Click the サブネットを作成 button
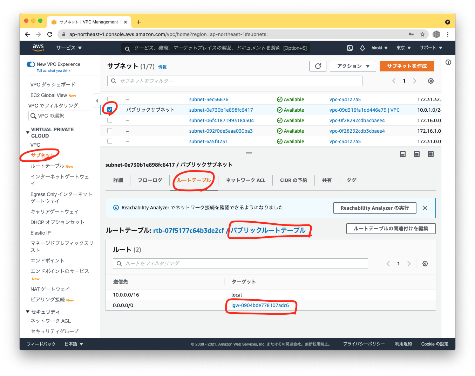The width and height of the screenshot is (475, 376). (x=407, y=66)
